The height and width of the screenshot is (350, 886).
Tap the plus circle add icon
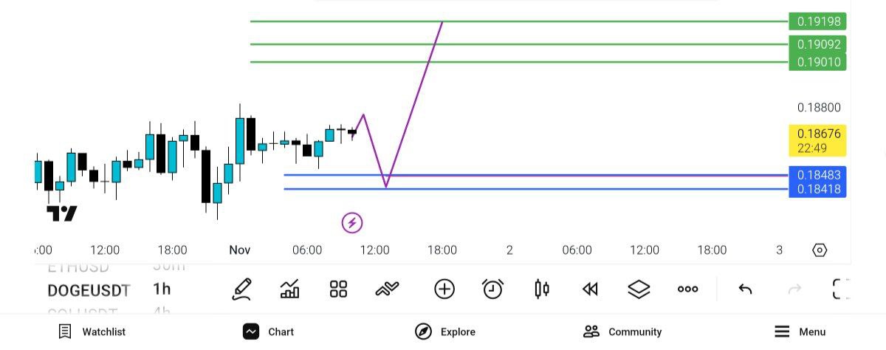(444, 289)
